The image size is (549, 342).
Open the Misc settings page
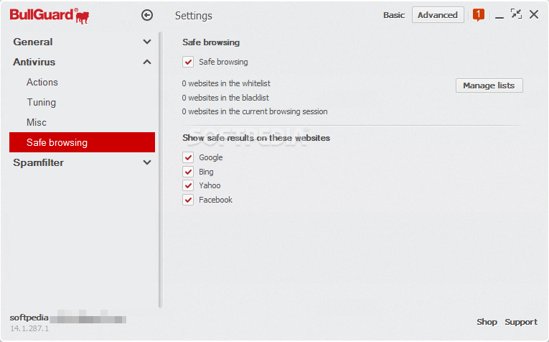(x=37, y=122)
